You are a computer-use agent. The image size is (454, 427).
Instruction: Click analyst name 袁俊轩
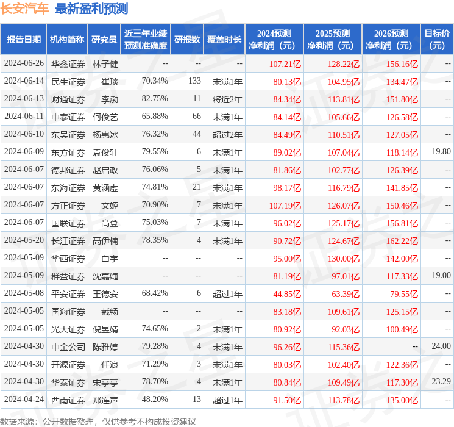click(x=105, y=152)
